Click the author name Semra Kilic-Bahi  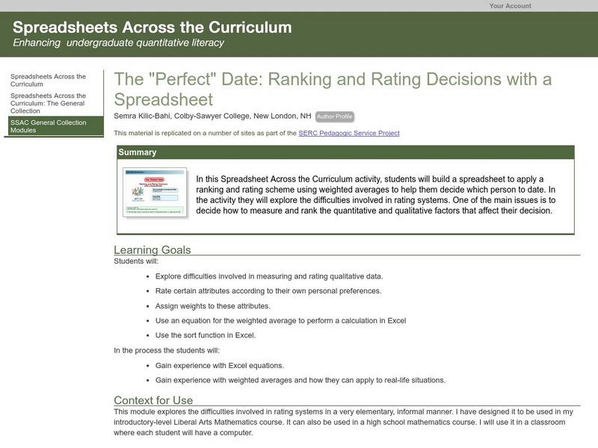pyautogui.click(x=148, y=116)
